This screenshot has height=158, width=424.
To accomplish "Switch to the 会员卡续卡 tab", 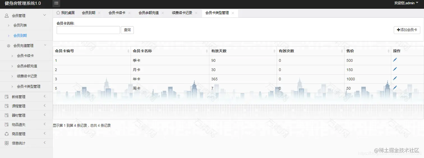I will click(x=117, y=13).
